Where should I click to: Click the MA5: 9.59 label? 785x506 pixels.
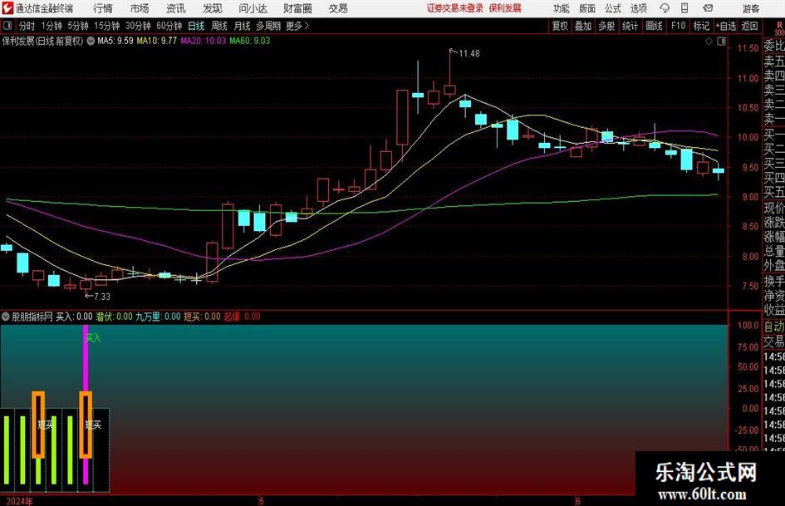[115, 41]
